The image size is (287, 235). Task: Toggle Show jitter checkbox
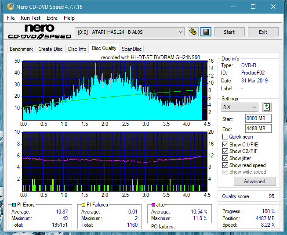[225, 158]
